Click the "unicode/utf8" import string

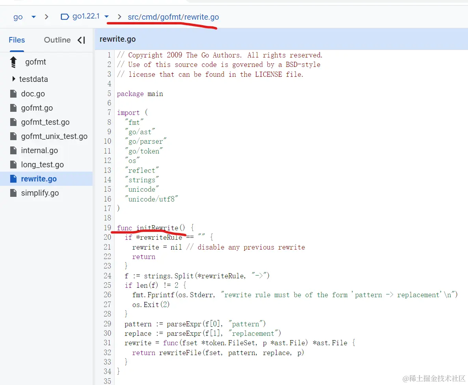coord(151,199)
